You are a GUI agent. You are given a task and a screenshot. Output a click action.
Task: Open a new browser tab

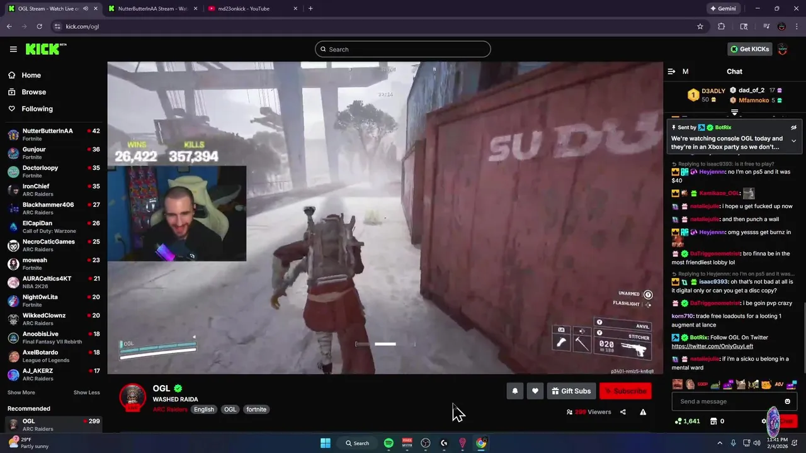coord(310,9)
